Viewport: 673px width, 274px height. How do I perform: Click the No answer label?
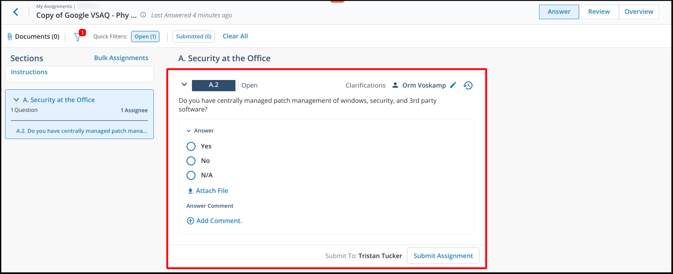[205, 161]
